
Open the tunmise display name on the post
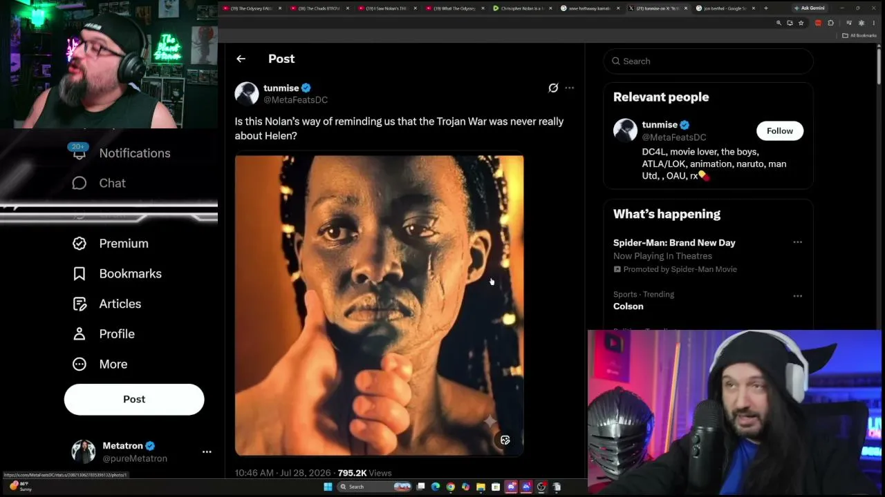pyautogui.click(x=281, y=88)
